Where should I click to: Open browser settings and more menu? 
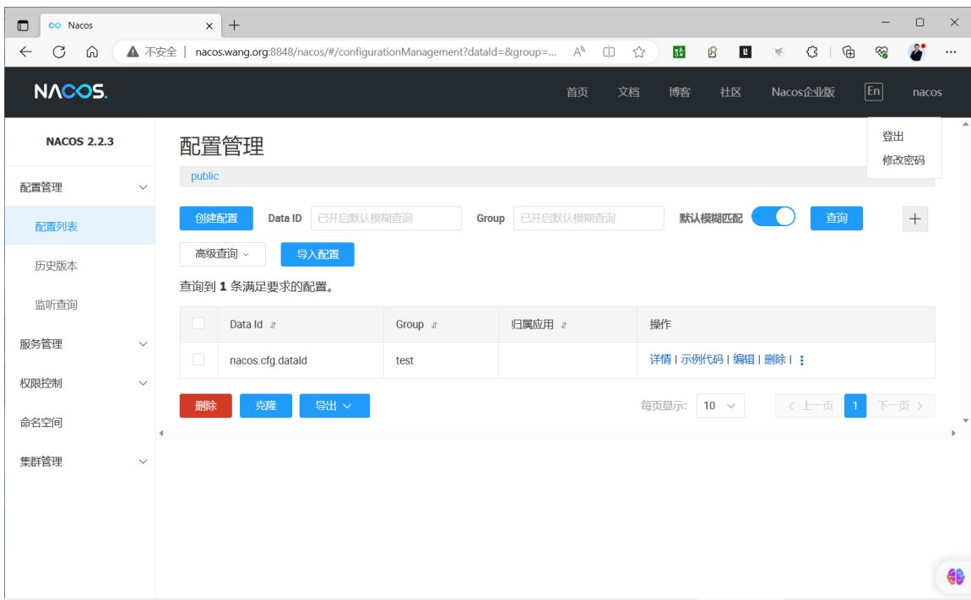point(951,52)
